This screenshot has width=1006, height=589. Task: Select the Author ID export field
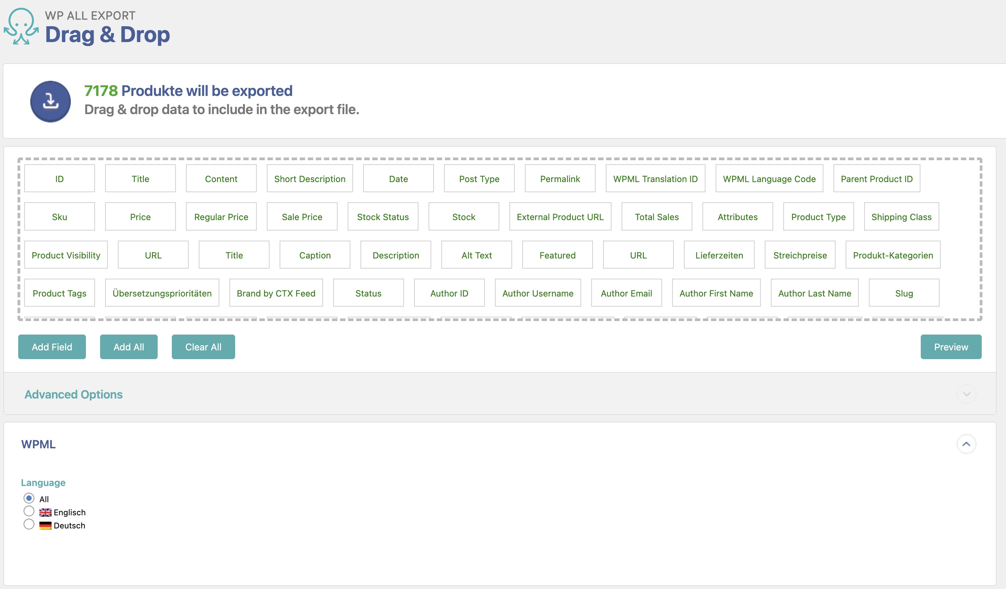tap(449, 293)
